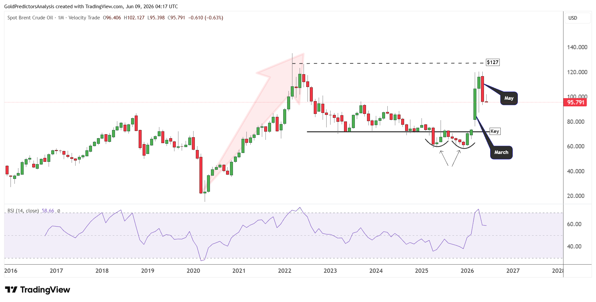This screenshot has height=302, width=596.
Task: Click the 2019 time axis label
Action: point(148,271)
